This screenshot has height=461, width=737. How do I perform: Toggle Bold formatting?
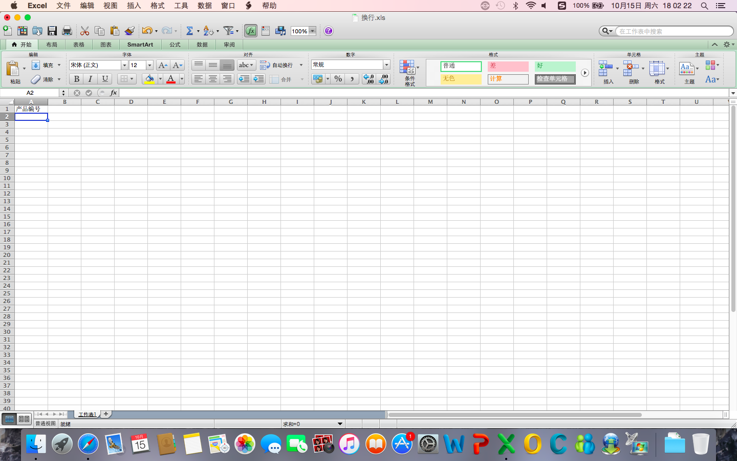[x=77, y=79]
